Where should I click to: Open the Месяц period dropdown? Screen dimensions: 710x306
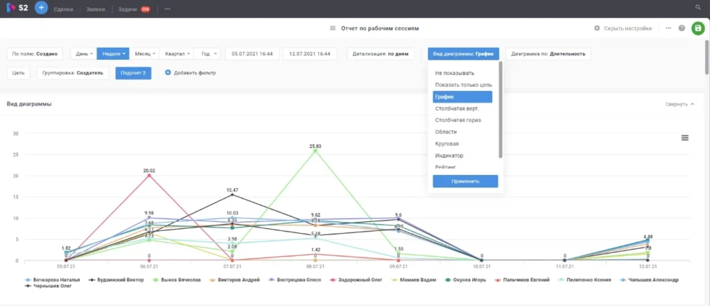(x=145, y=53)
